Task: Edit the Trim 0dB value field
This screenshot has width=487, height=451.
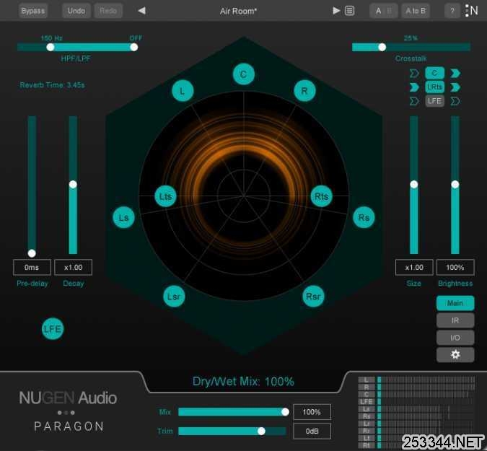Action: [312, 431]
